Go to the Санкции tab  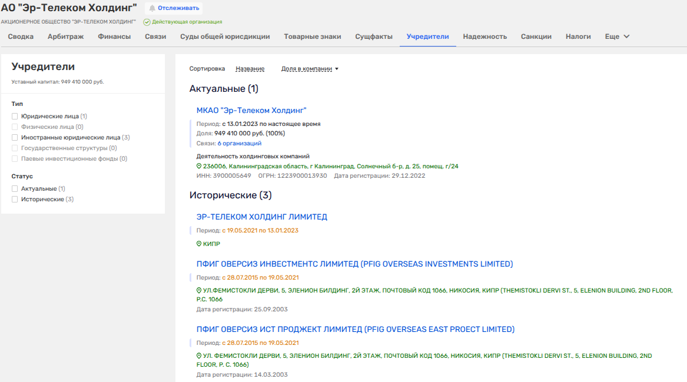(x=536, y=36)
